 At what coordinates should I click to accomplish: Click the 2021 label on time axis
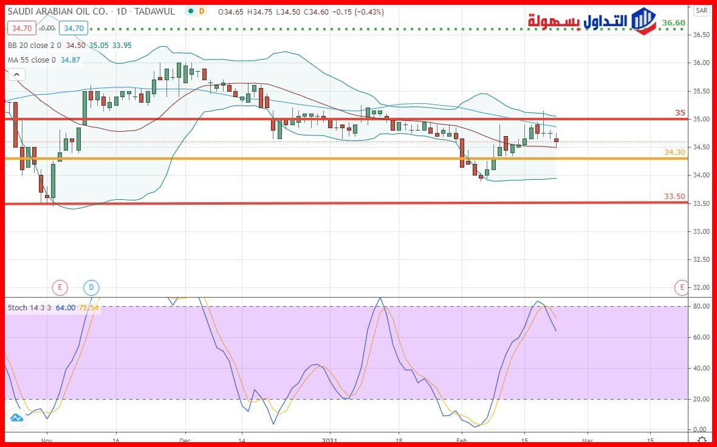coord(329,440)
